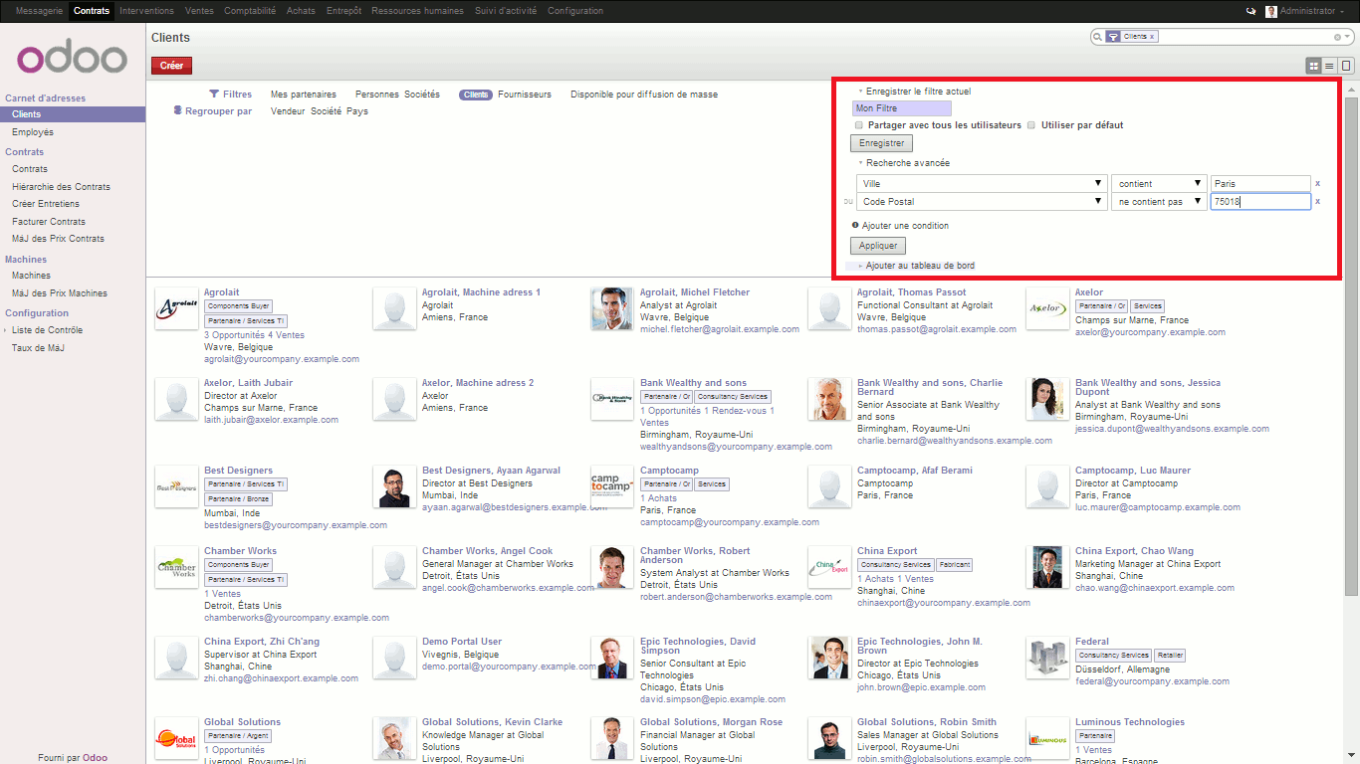
Task: Open the contient operator dropdown
Action: (1160, 183)
